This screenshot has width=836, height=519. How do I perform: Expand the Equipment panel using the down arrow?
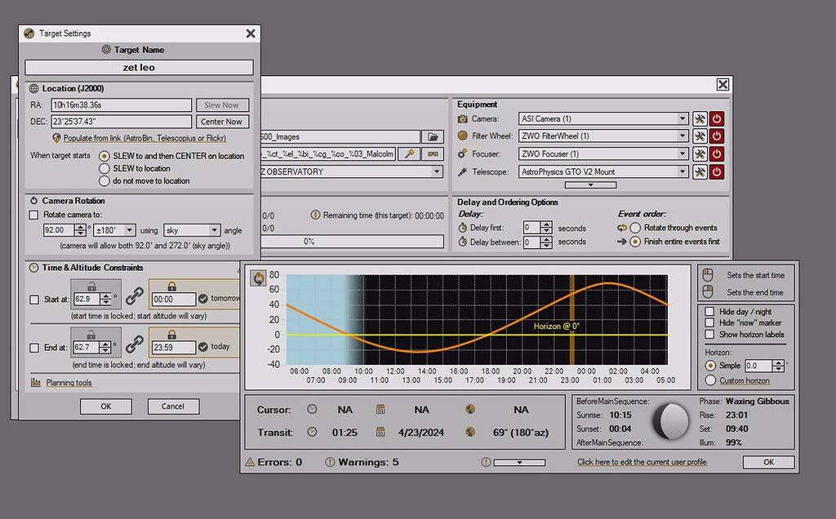click(590, 183)
